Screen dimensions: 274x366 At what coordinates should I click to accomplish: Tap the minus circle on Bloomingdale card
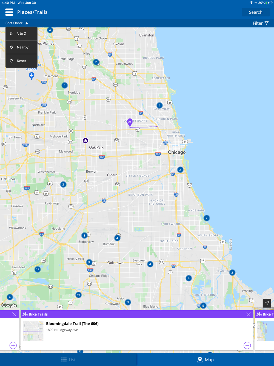pos(247,345)
